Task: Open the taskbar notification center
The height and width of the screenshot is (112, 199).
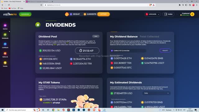Action: [196, 110]
